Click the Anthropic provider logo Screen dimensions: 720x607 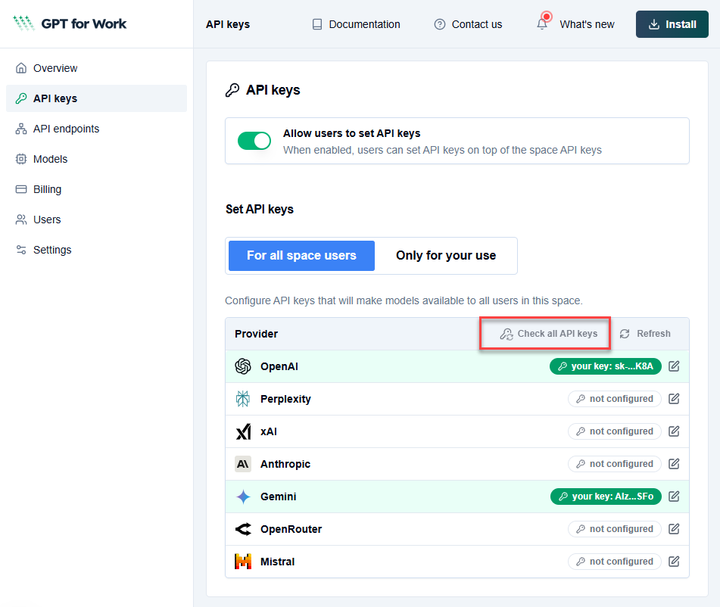tap(242, 464)
